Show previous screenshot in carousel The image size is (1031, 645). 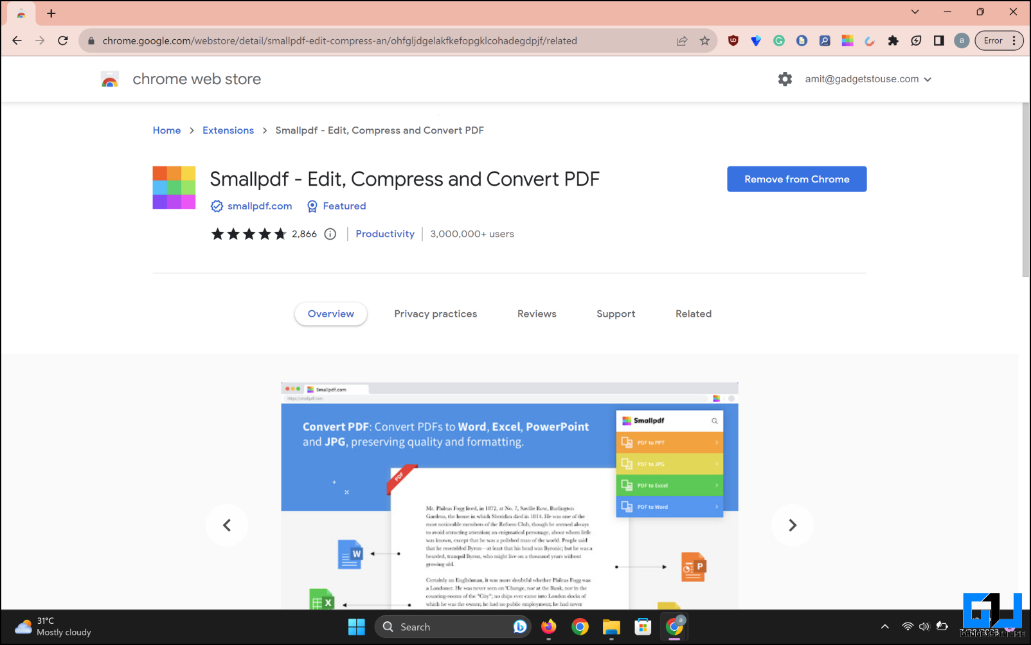click(x=227, y=526)
